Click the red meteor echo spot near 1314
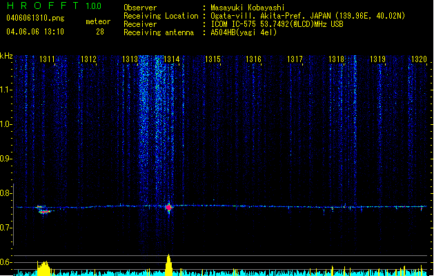Viewport: 434px width, 276px height. point(168,207)
